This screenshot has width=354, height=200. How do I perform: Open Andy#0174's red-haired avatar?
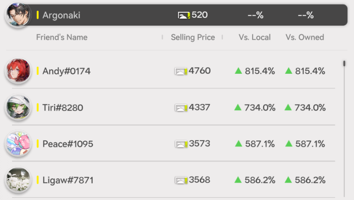pyautogui.click(x=18, y=71)
